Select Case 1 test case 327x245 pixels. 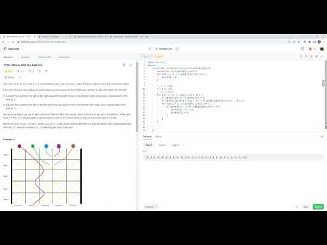click(149, 145)
